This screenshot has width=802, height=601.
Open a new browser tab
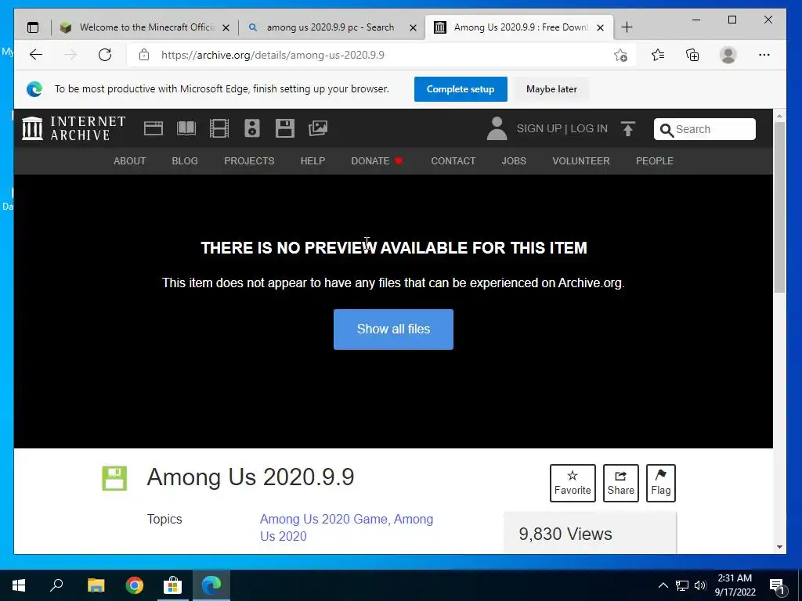coord(627,27)
